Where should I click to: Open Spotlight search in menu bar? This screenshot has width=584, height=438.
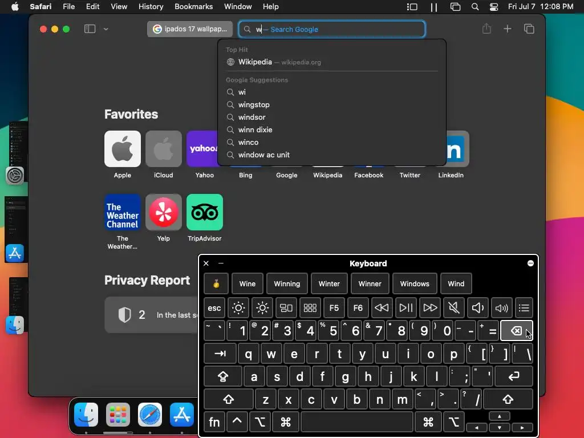(x=475, y=7)
